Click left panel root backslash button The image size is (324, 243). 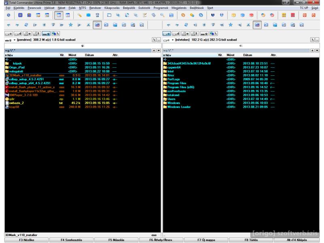click(x=154, y=40)
